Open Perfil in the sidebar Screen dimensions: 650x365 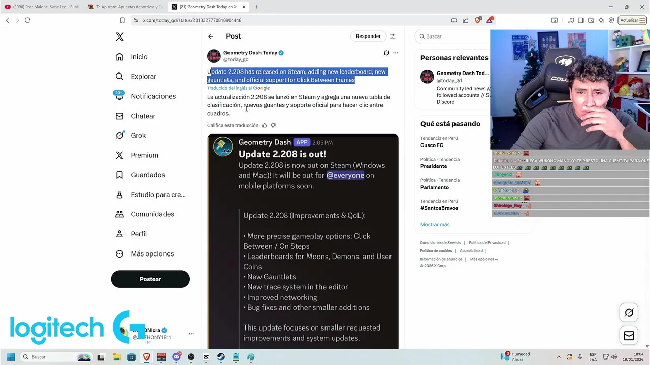pos(131,234)
